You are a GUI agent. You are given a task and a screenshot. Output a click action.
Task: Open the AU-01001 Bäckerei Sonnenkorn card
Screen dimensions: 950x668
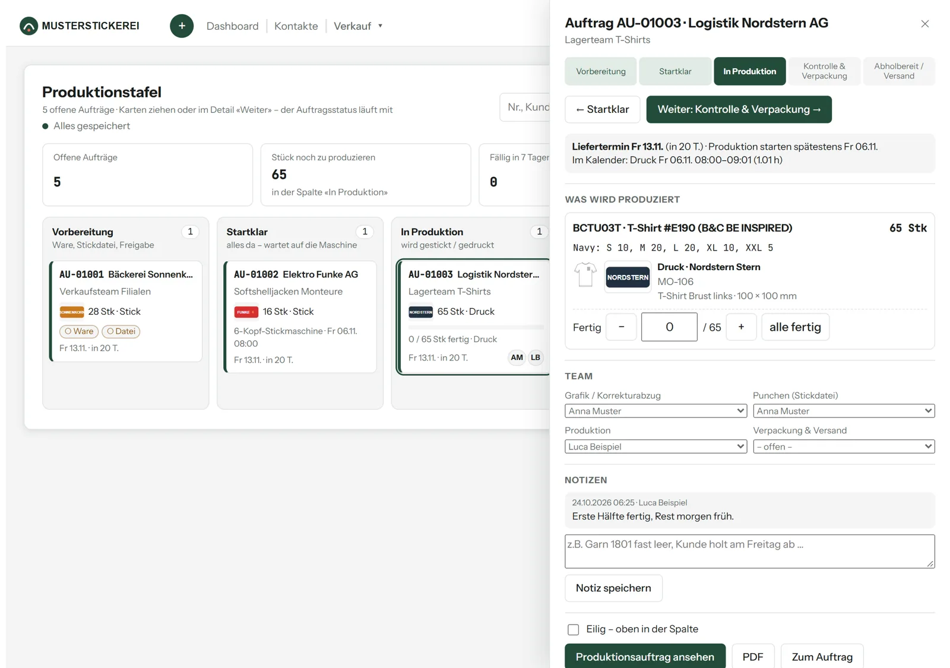click(126, 311)
